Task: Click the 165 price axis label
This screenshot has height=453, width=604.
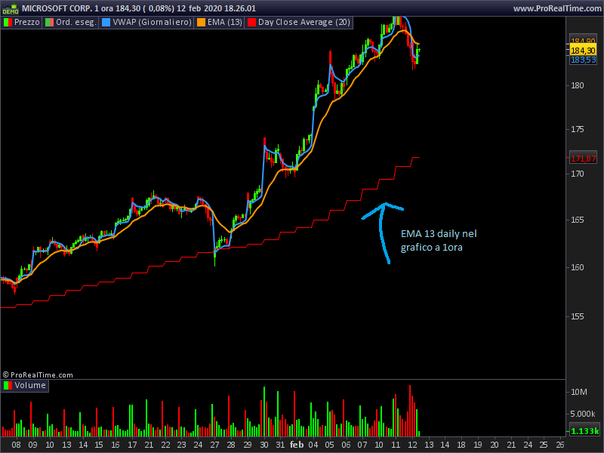Action: [578, 220]
